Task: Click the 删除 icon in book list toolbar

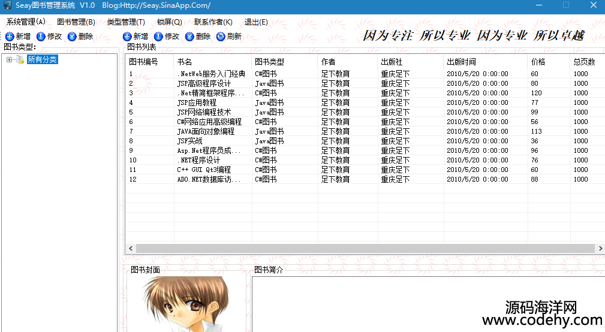Action: pyautogui.click(x=189, y=37)
